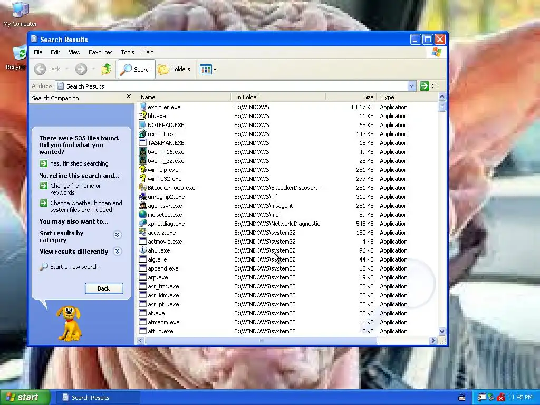Select the agentsvr.exe icon
The image size is (540, 405).
point(142,206)
